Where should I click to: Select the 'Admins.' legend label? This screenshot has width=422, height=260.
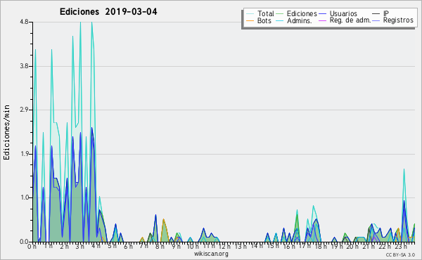[300, 20]
